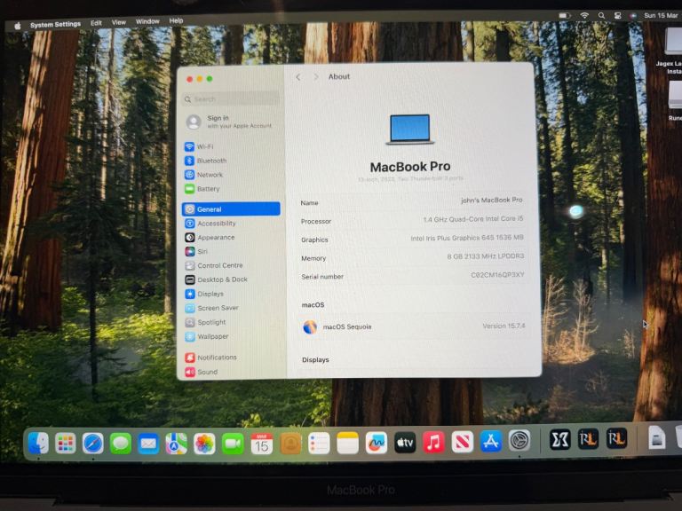
Task: Click the macOS Sequoia version row
Action: pyautogui.click(x=413, y=326)
